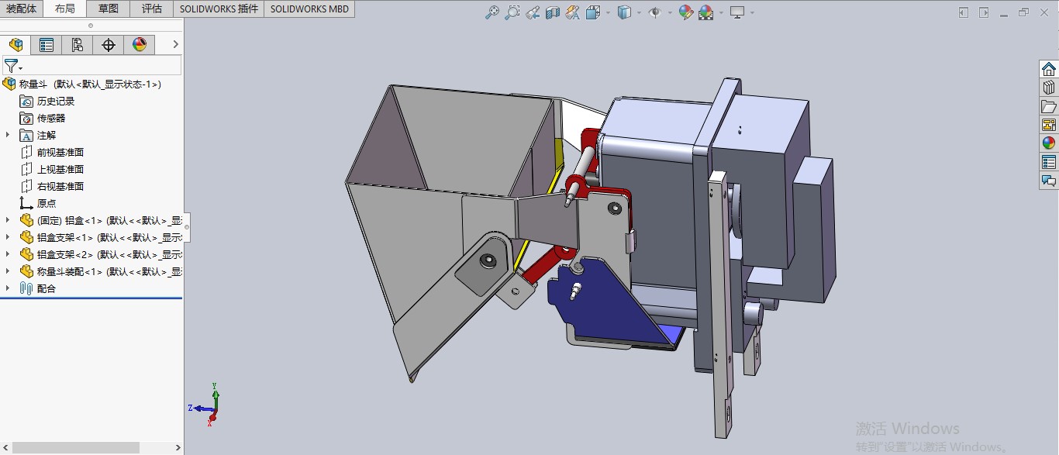The image size is (1059, 455).
Task: Open SOLIDWORKS Forum in task pane
Action: click(1049, 181)
